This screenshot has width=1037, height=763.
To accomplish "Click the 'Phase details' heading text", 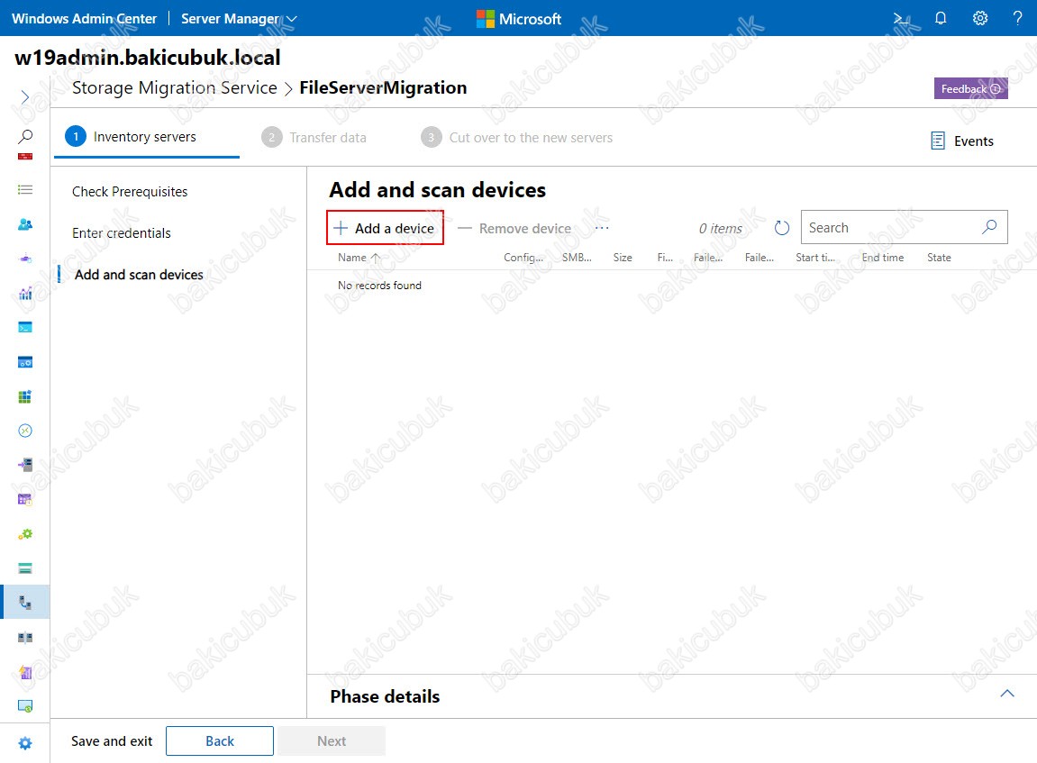I will pyautogui.click(x=385, y=697).
